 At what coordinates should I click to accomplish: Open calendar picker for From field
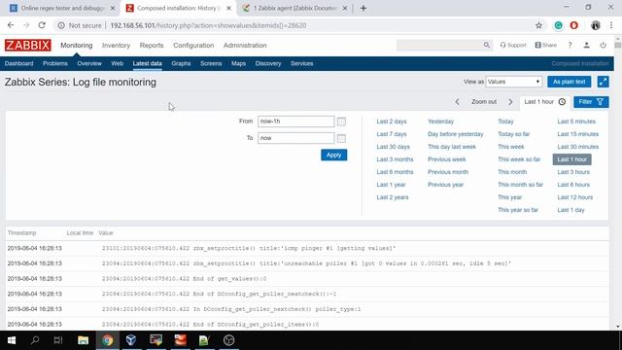pyautogui.click(x=341, y=122)
